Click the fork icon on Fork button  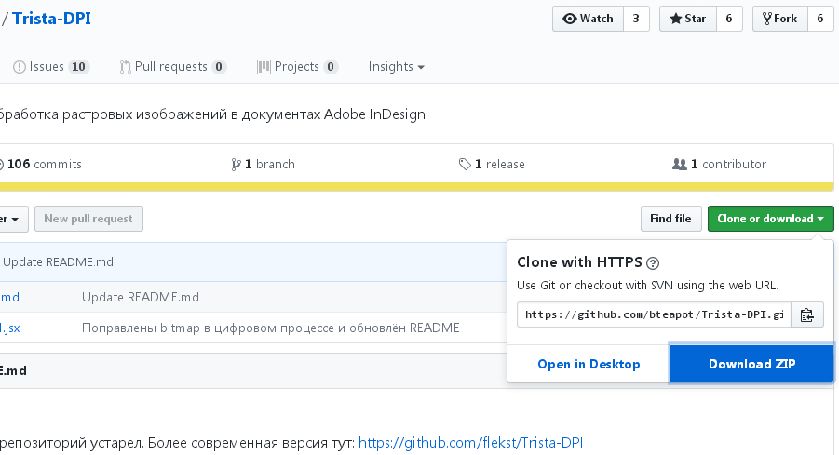coord(767,19)
